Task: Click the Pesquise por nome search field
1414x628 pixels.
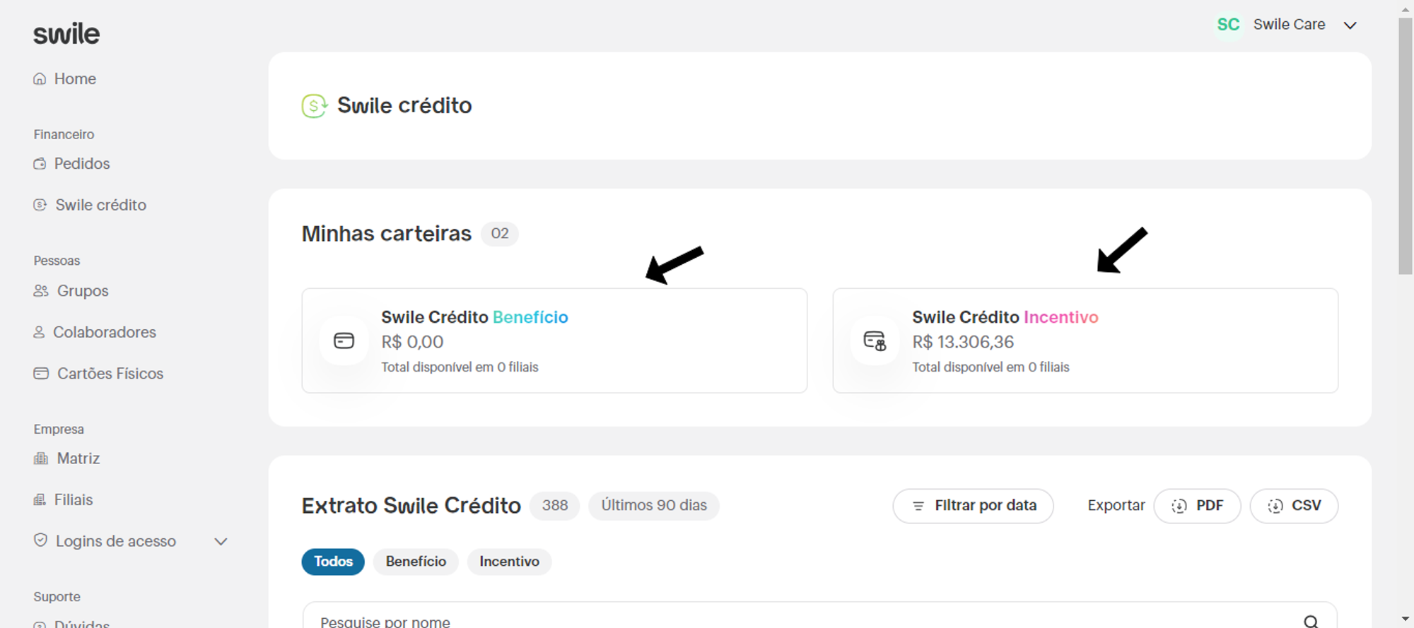Action: (x=778, y=621)
